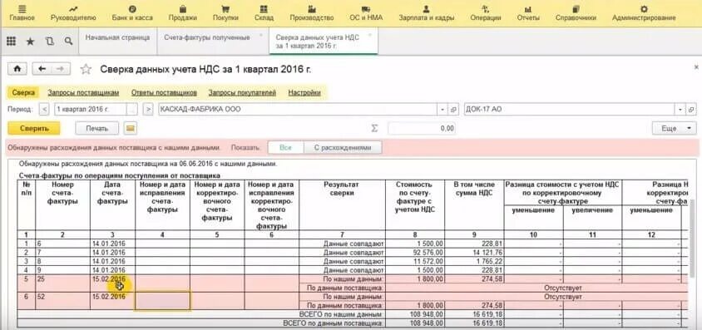Open the Покупки section
The image size is (702, 330).
tap(225, 13)
